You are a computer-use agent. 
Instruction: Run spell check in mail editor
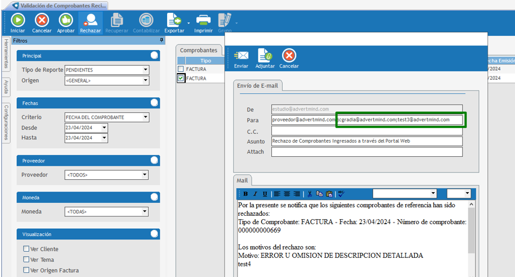click(341, 194)
